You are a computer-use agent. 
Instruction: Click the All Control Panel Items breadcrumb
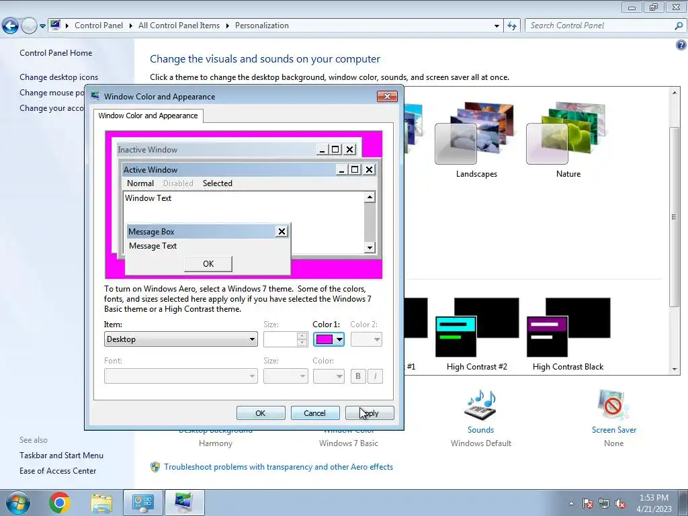(179, 26)
